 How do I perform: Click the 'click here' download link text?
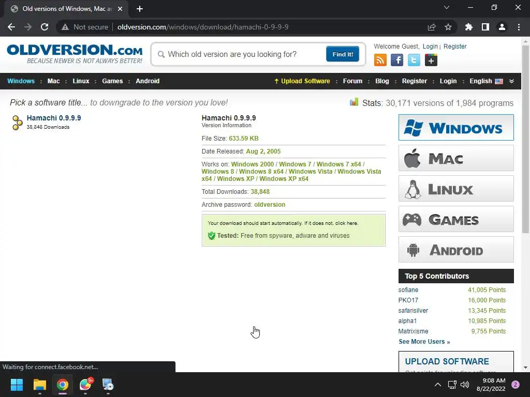point(346,223)
